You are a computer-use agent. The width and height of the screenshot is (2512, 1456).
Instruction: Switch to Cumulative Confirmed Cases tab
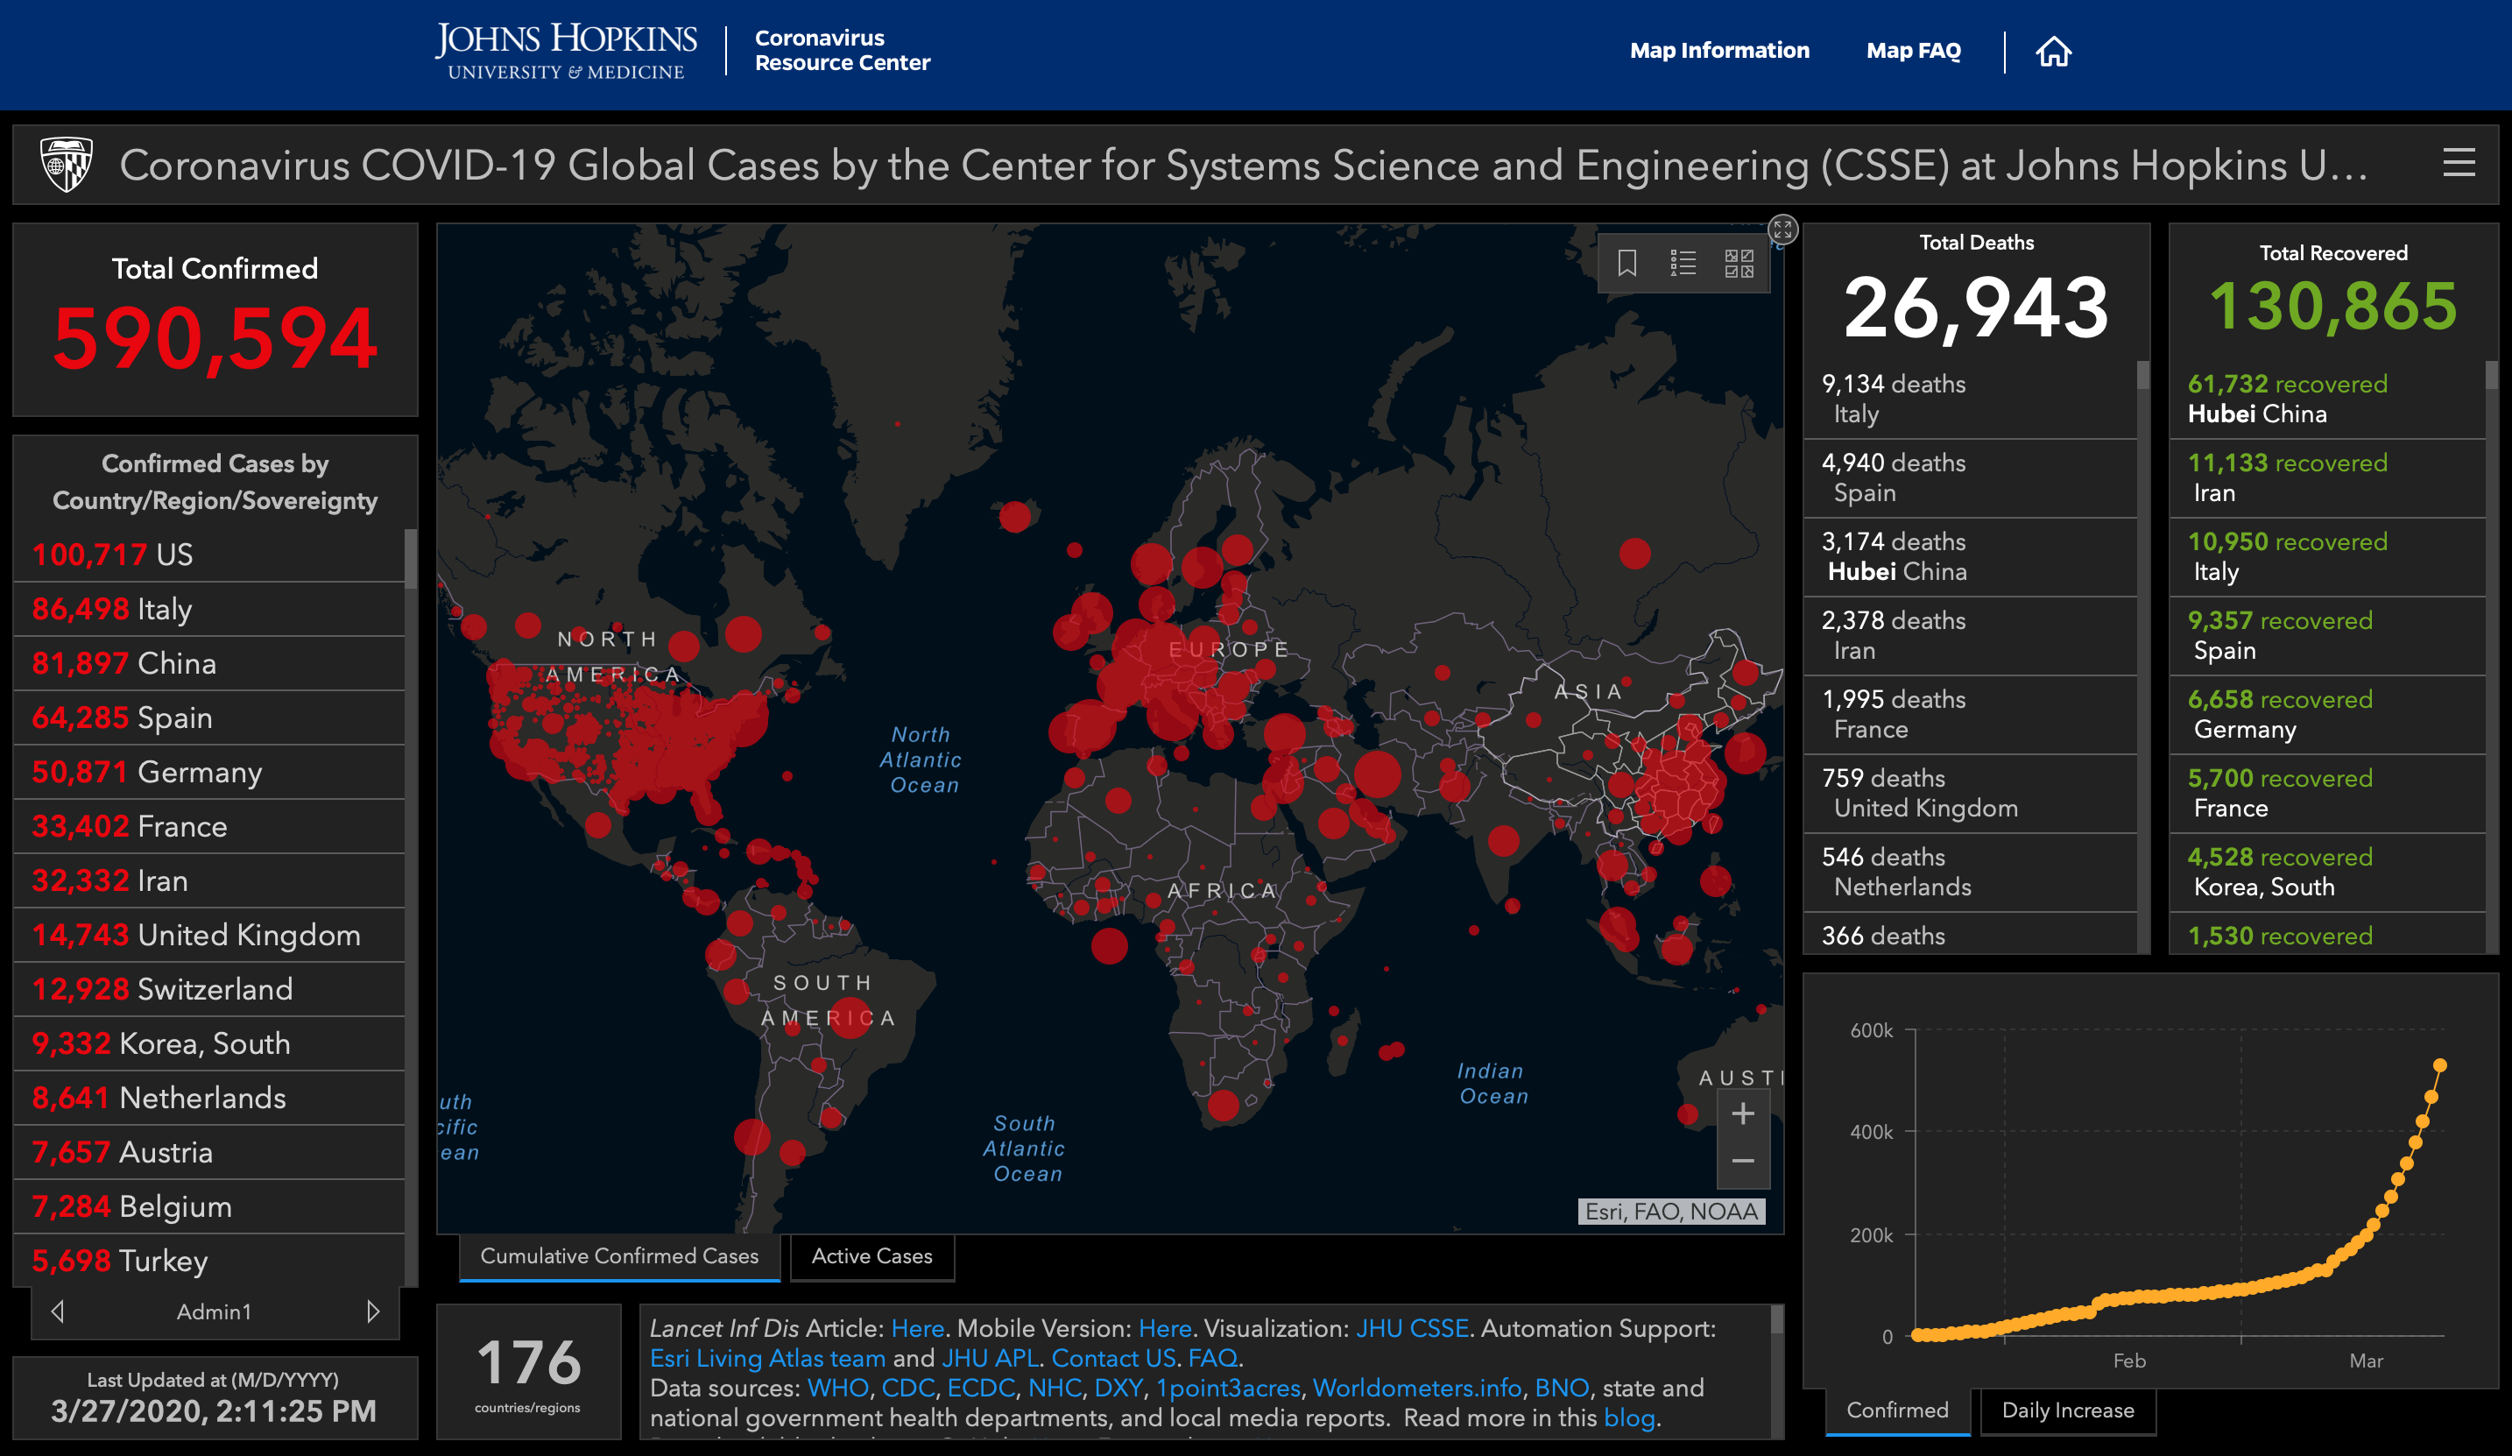coord(619,1256)
